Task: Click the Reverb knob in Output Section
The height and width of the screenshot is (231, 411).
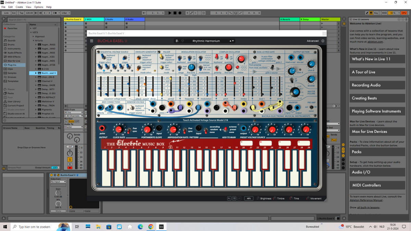Action: (311, 79)
